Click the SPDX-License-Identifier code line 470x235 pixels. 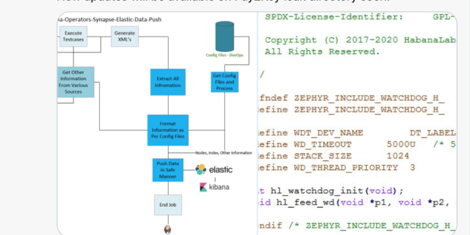[360, 17]
